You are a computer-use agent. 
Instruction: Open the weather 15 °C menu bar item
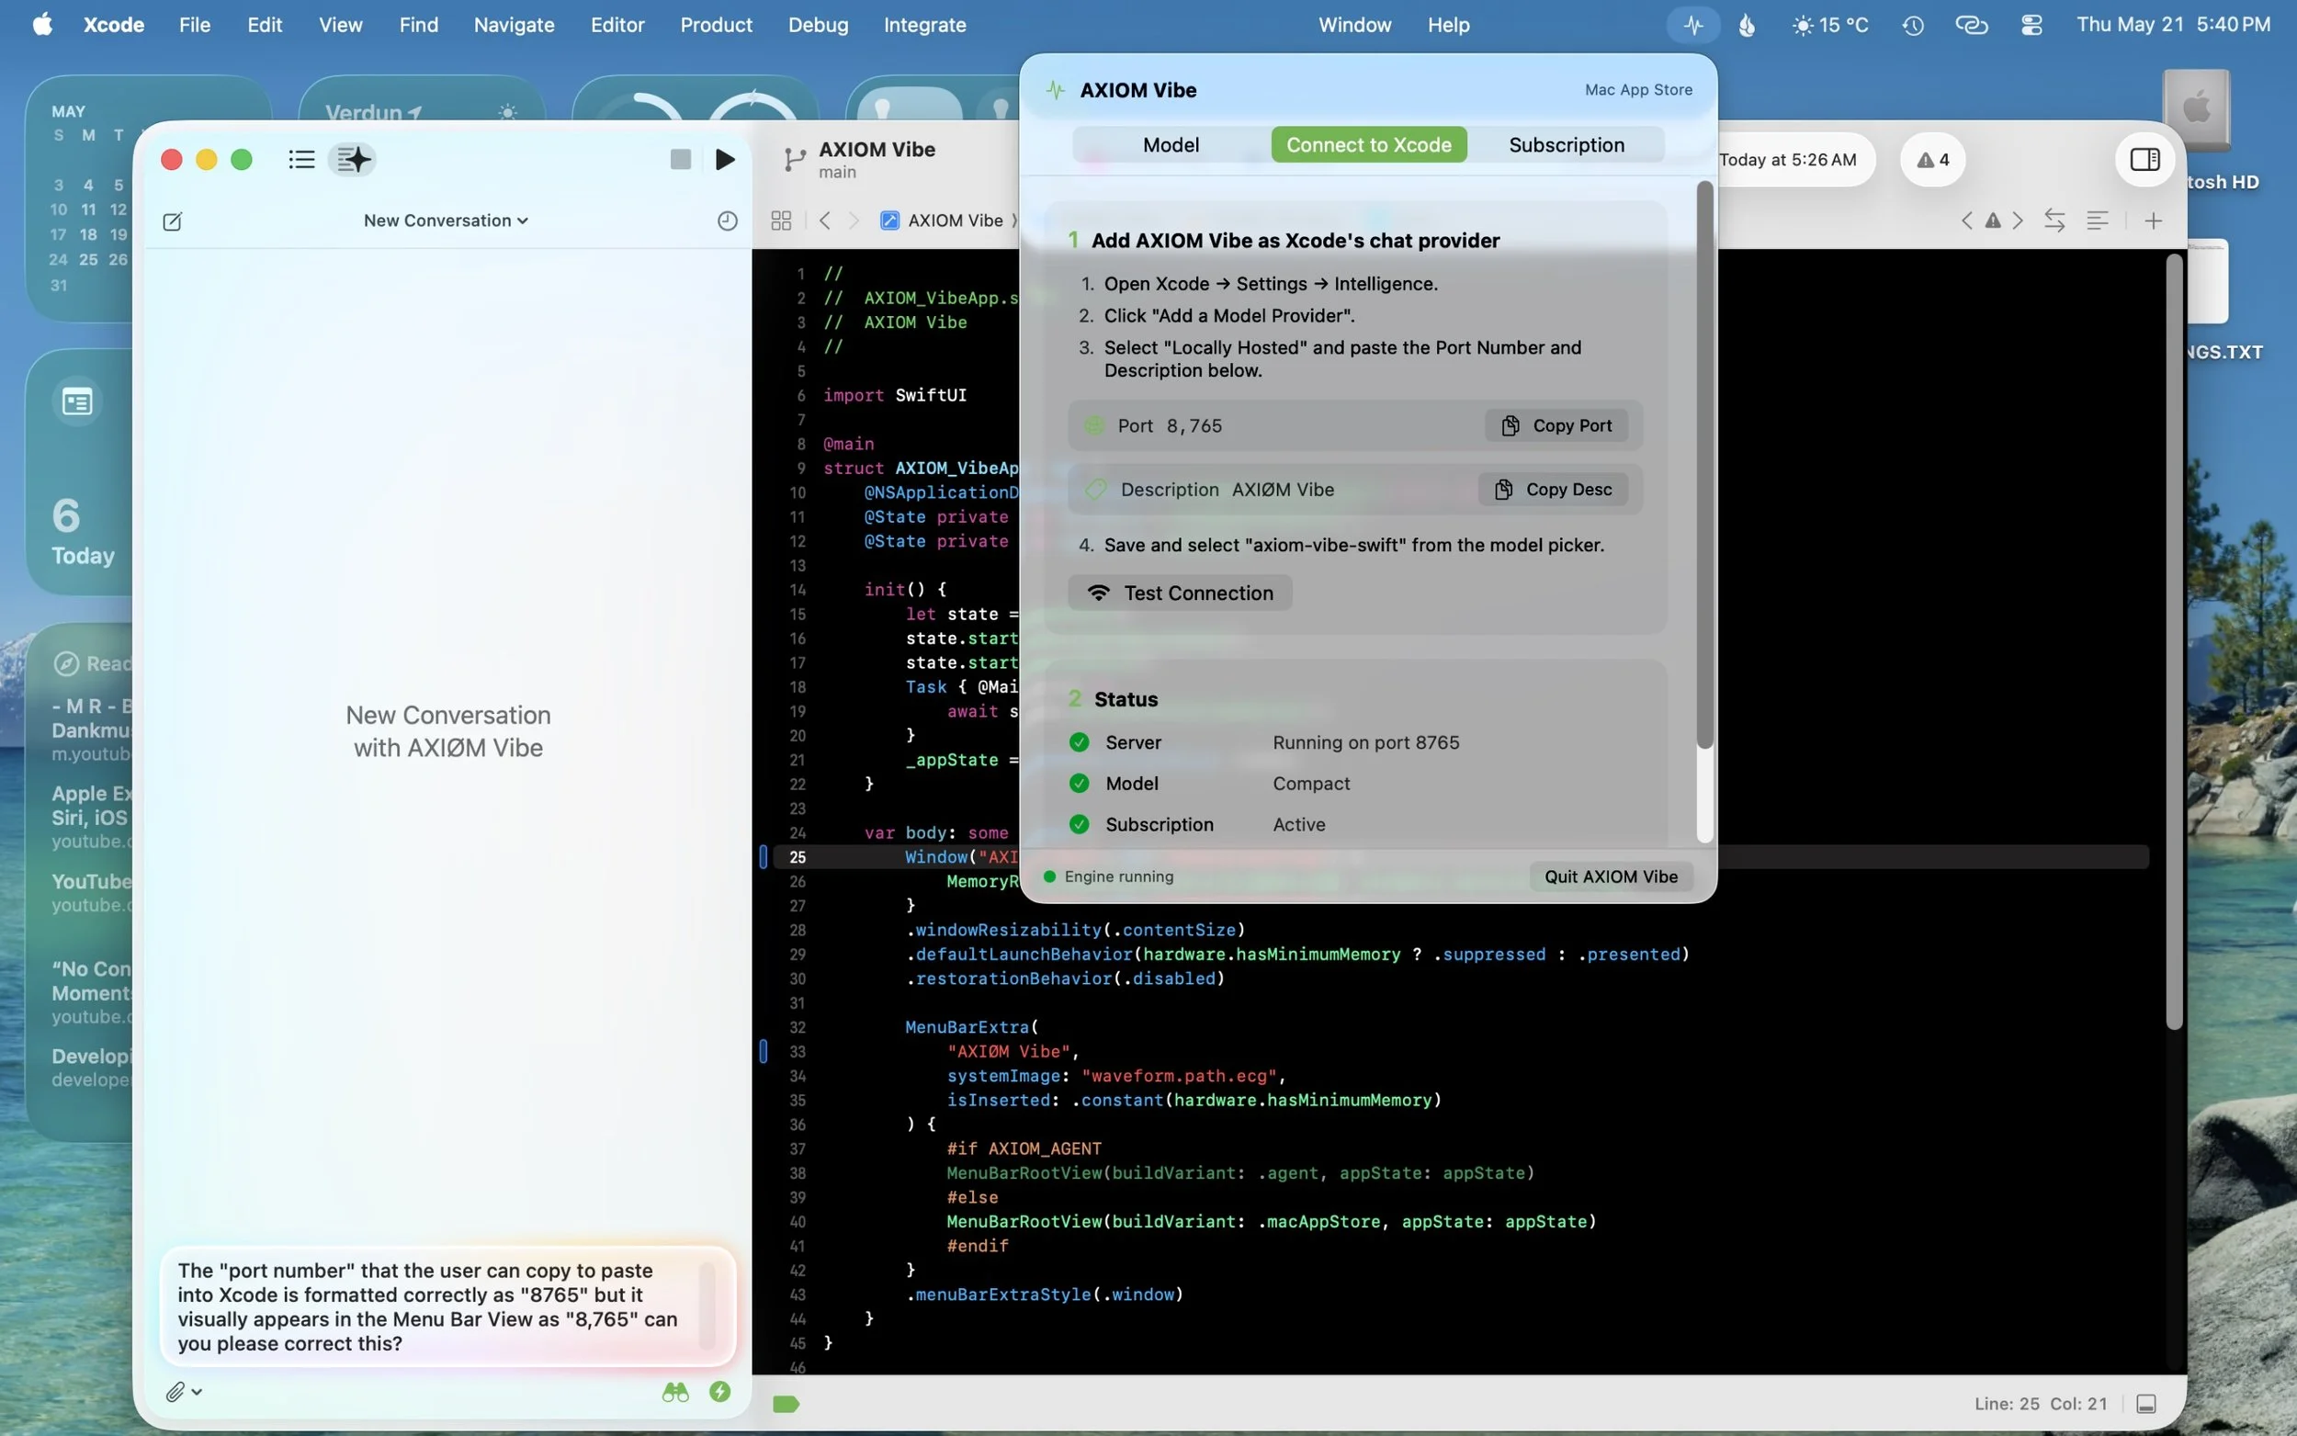[1828, 25]
